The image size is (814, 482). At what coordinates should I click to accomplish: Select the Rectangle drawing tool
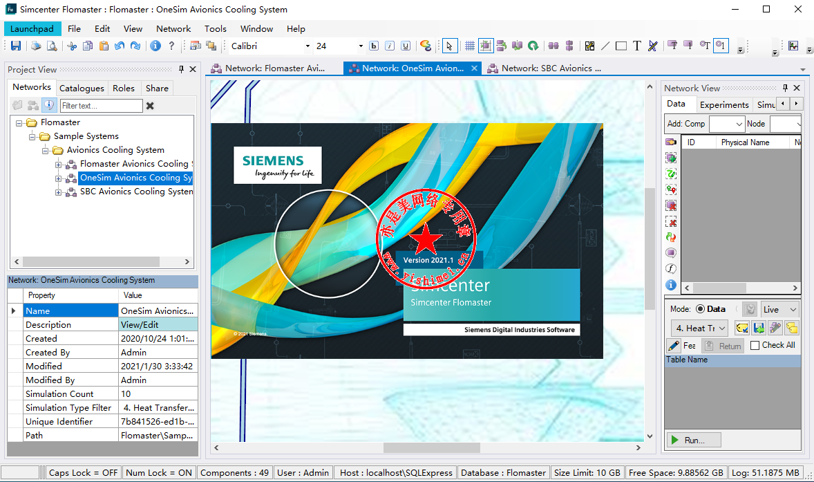point(621,46)
